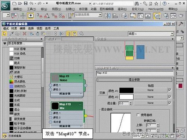Click the red X Delete Selected icon

pos(25,34)
